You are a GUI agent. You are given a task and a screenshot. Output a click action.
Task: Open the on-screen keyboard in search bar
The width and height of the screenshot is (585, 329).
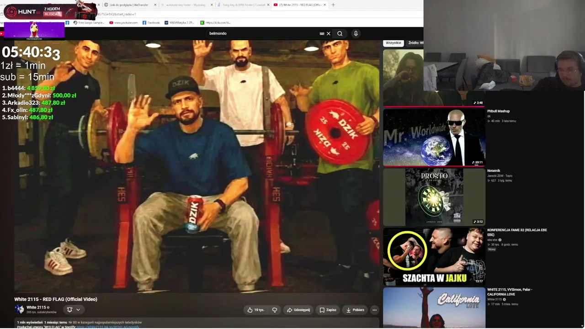(322, 33)
